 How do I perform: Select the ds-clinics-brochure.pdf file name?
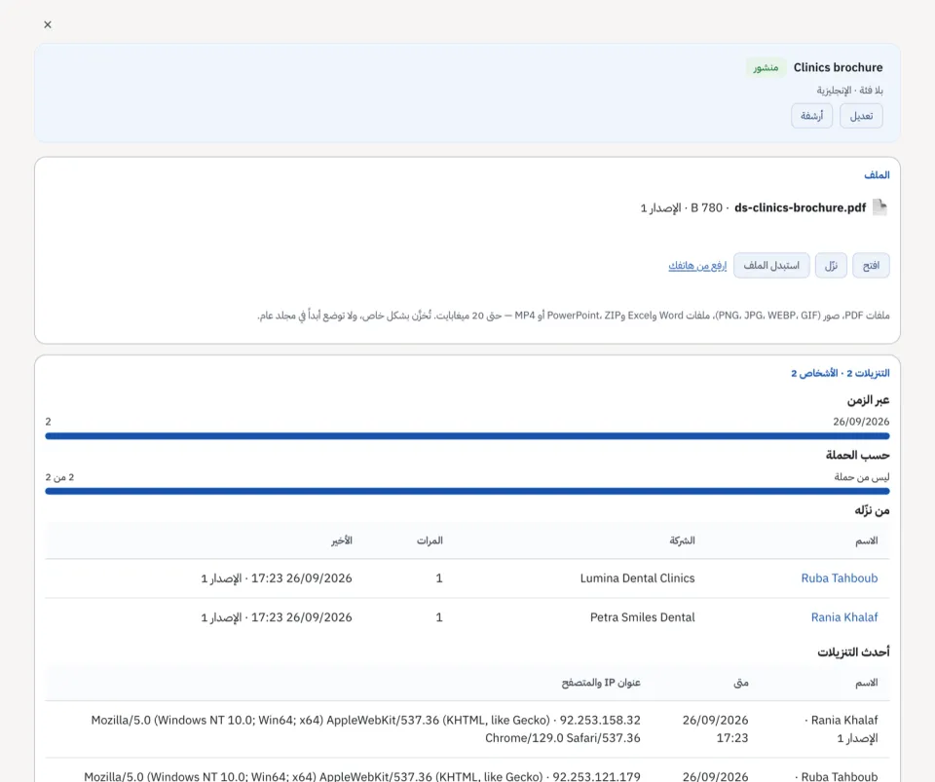(801, 207)
